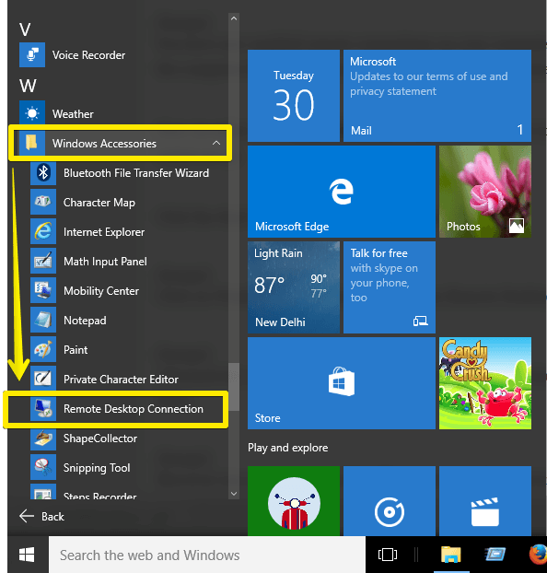The image size is (547, 573).
Task: Go Back to the main Start menu
Action: (x=41, y=517)
